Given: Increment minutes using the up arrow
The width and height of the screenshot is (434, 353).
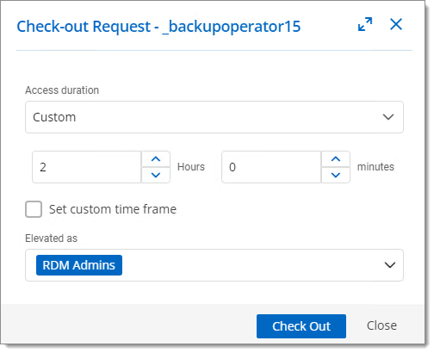Looking at the screenshot, I should [336, 158].
